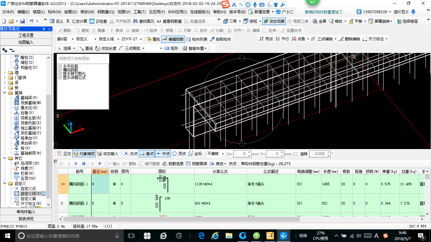Click the 报表预览 panel button
This screenshot has height=242, width=431.
coord(26,219)
